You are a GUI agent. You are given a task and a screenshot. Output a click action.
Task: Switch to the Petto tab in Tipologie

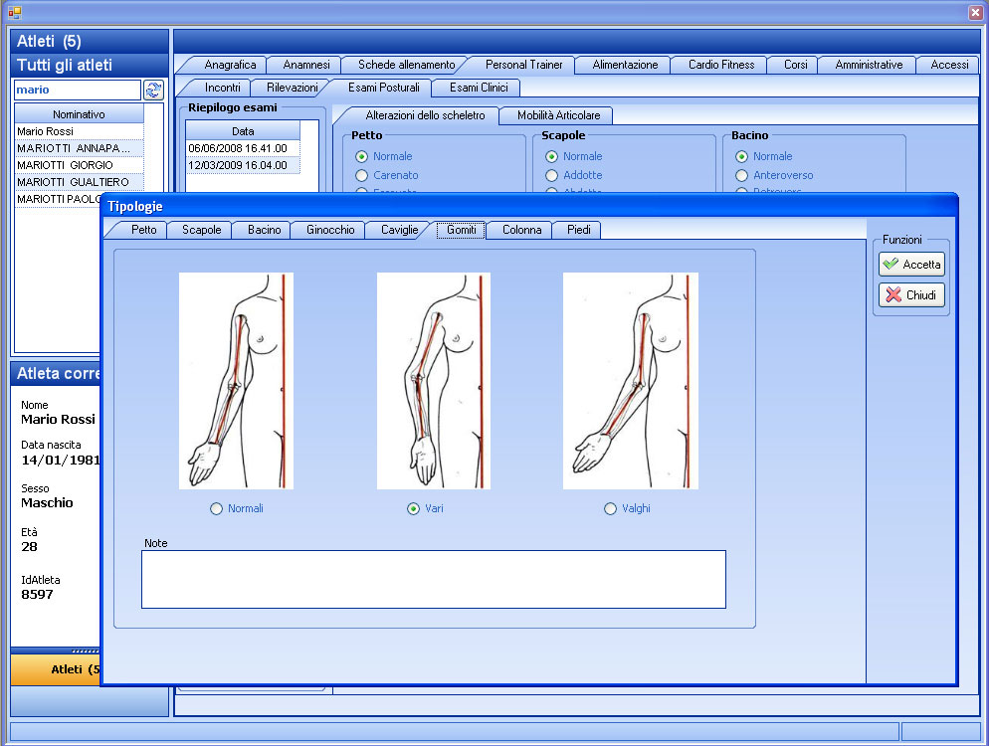tap(143, 230)
